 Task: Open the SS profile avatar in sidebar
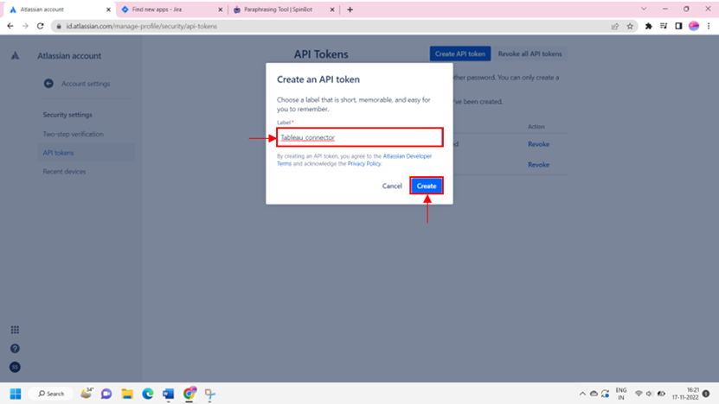(15, 367)
